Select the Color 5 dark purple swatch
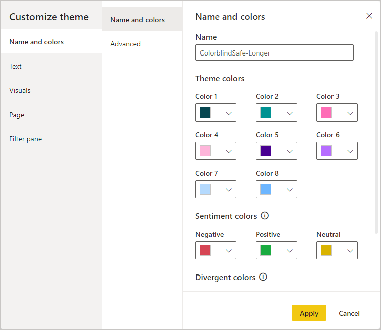 [266, 151]
